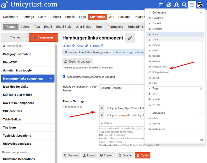Open the calendar icon in header

(161, 5)
